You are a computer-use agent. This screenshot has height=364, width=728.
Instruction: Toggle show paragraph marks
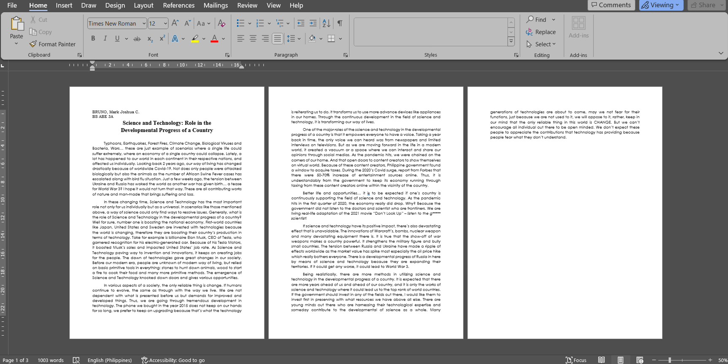tap(340, 23)
